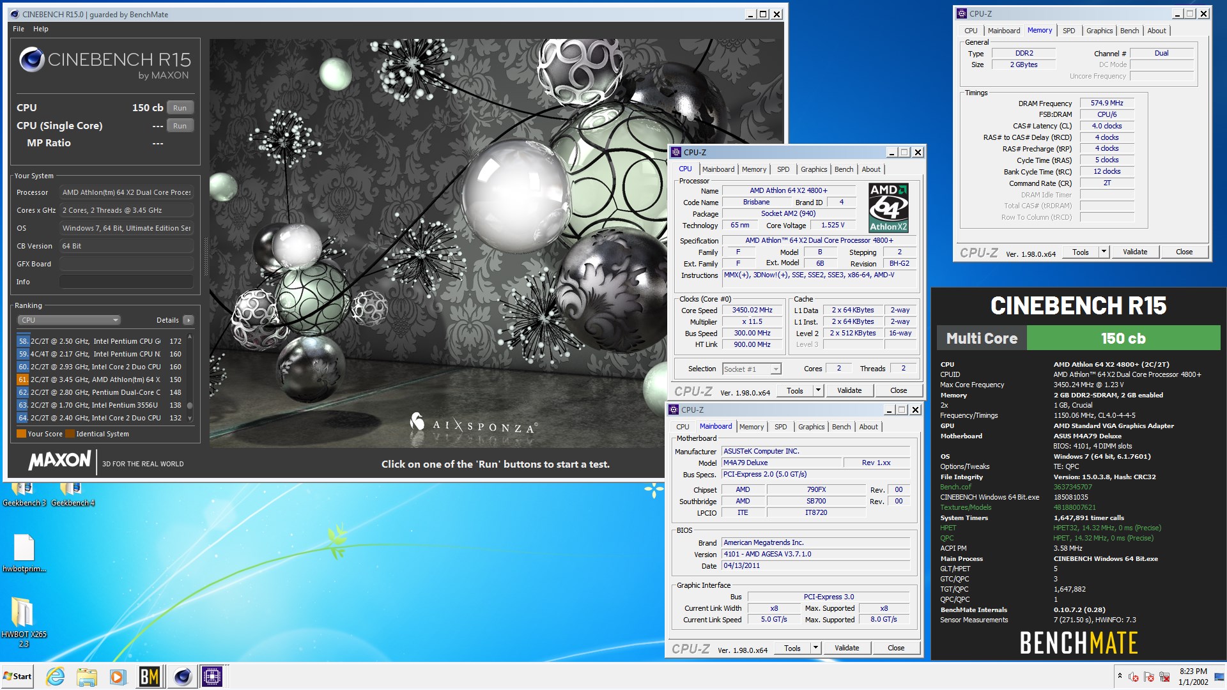Expand Tools dropdown arrow in Mainboard window

tap(815, 648)
